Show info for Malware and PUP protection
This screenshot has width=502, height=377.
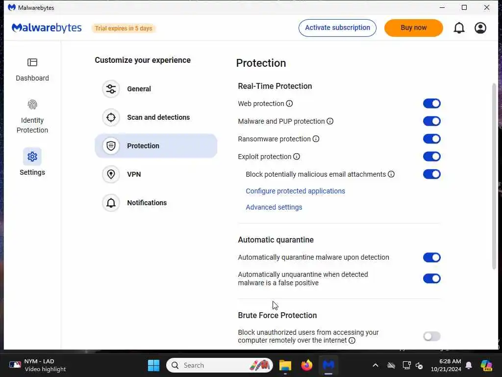330,121
